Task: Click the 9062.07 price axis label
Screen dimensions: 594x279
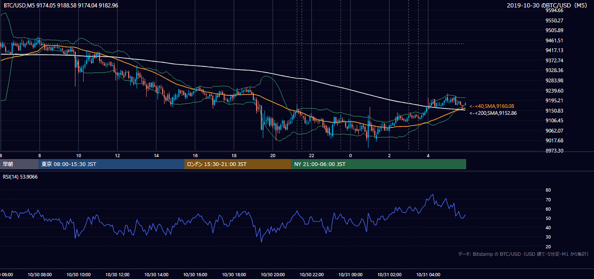Action: point(554,131)
